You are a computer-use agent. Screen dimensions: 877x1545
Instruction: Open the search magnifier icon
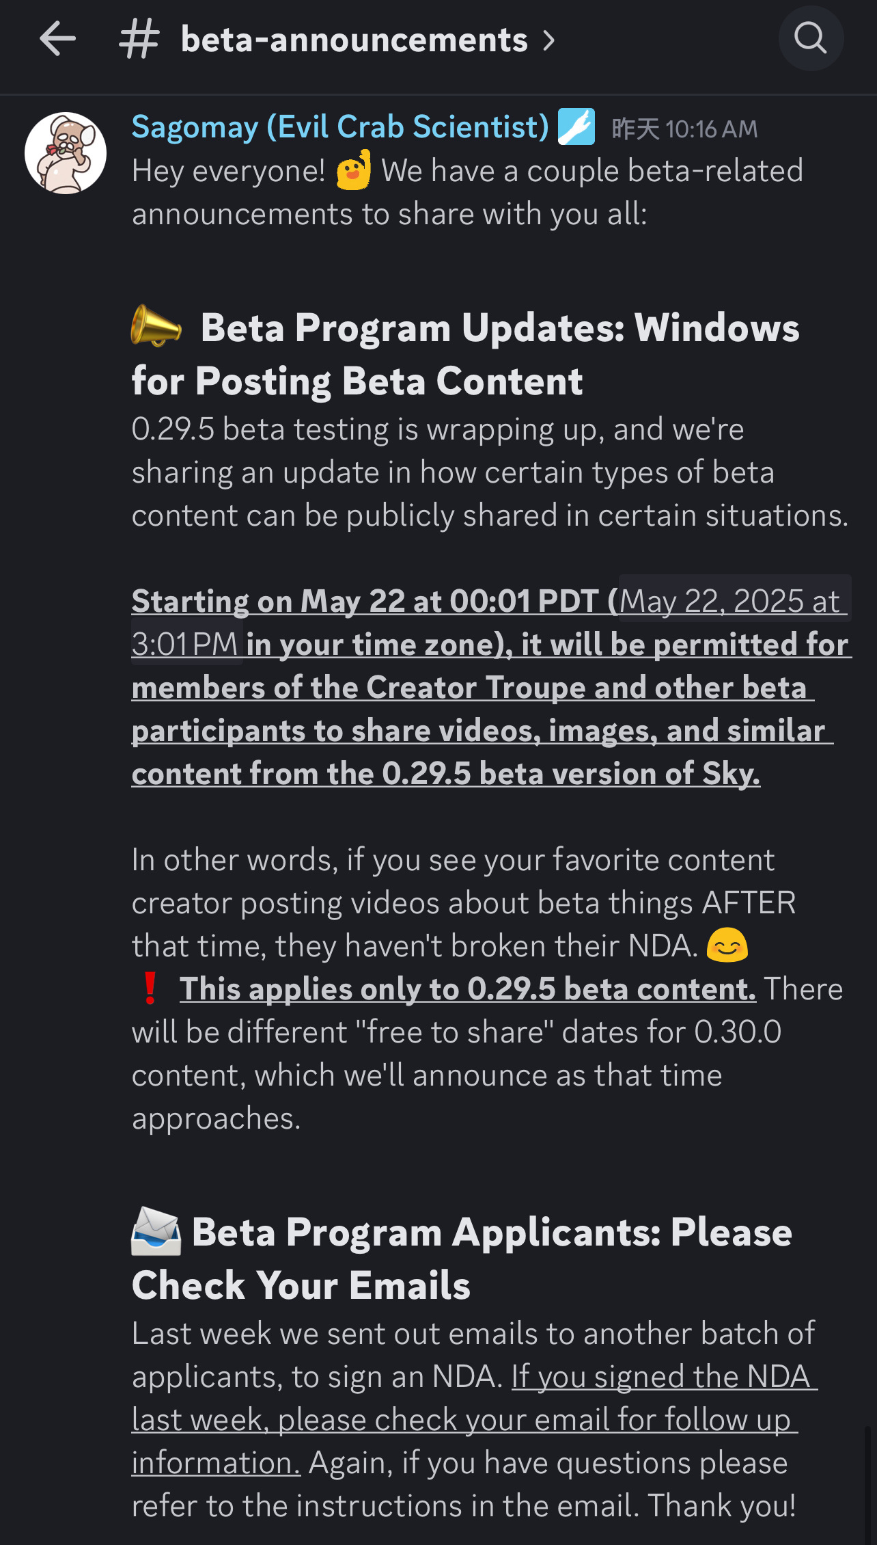pyautogui.click(x=811, y=38)
